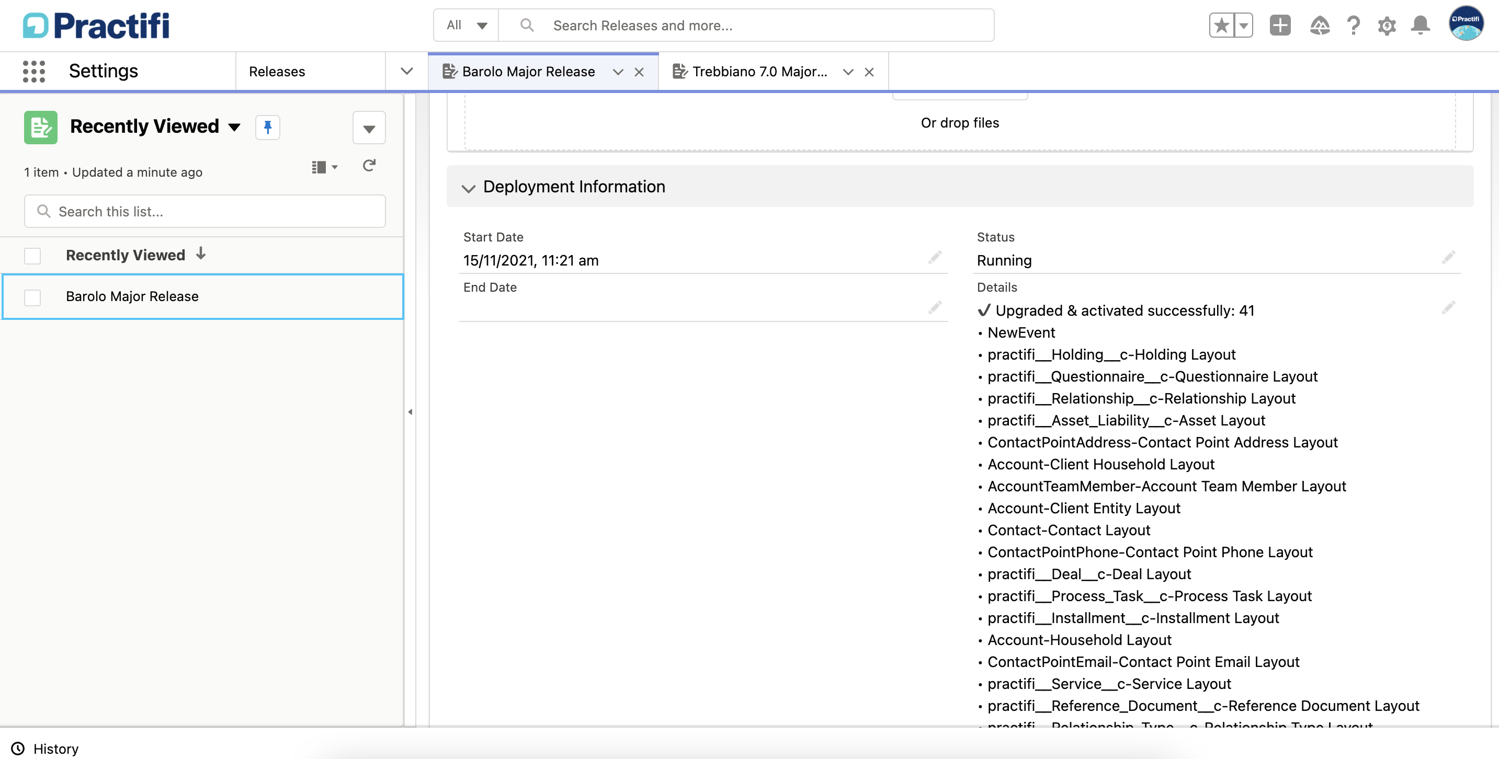Open the Setup gear icon
Image resolution: width=1499 pixels, height=759 pixels.
[1387, 25]
